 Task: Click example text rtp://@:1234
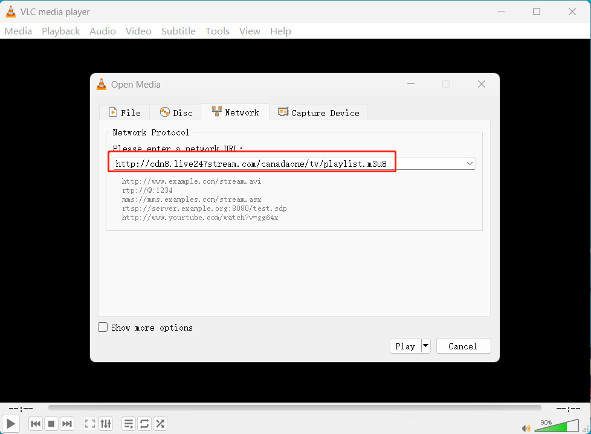(x=147, y=190)
